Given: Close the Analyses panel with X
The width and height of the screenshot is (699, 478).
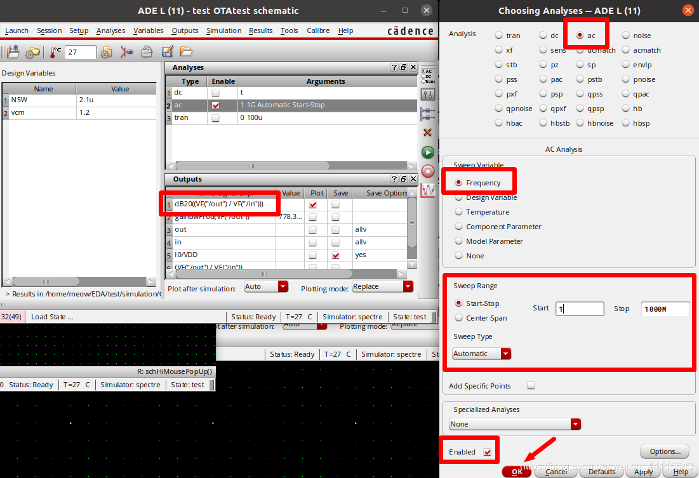Looking at the screenshot, I should tap(413, 67).
